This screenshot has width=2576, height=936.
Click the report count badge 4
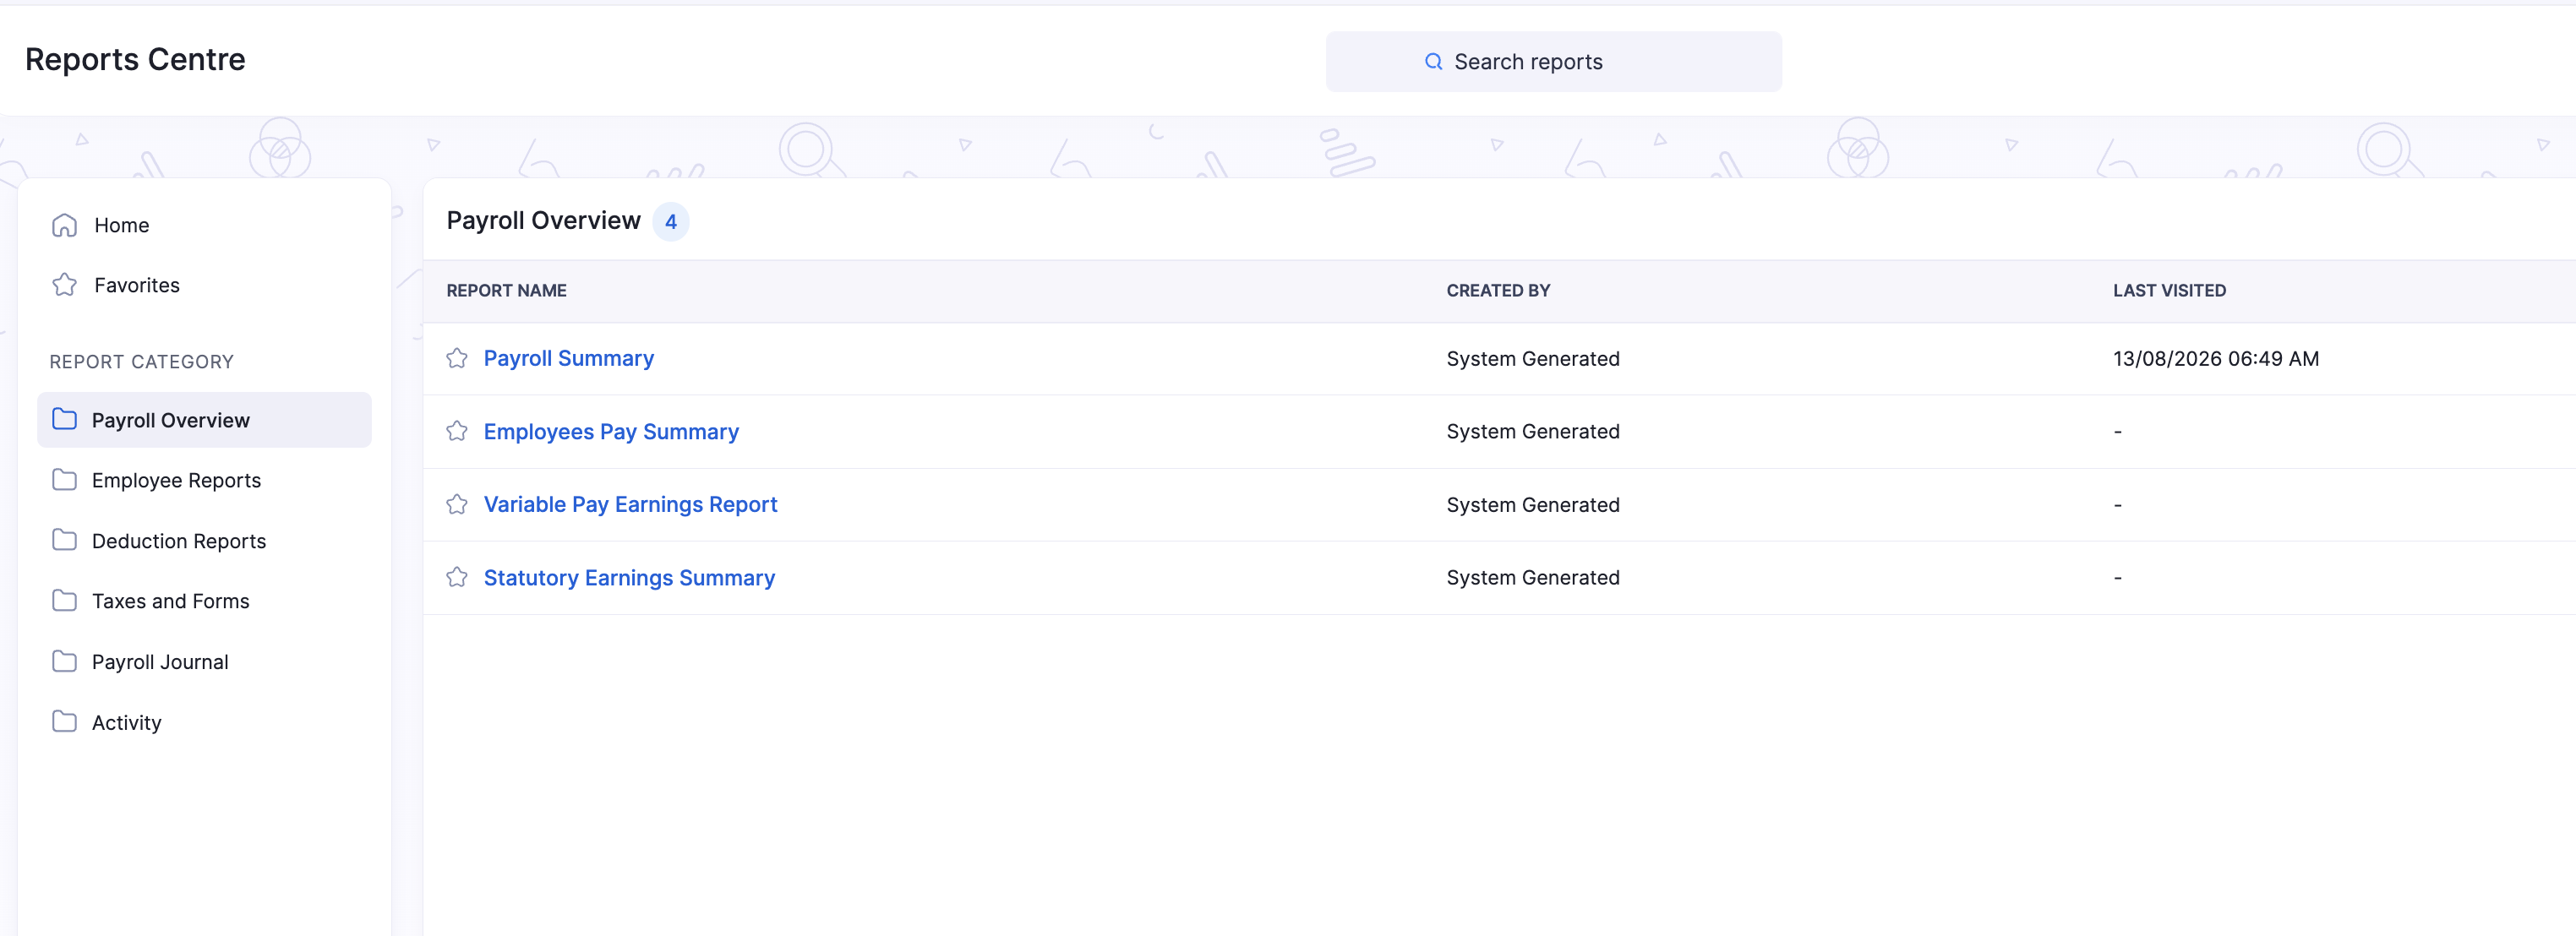tap(671, 222)
